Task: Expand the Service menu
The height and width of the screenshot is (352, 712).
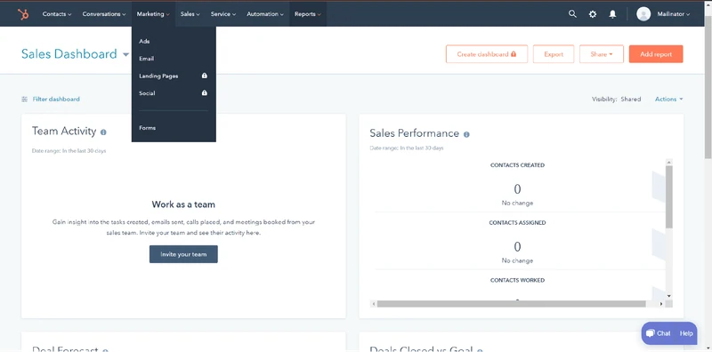Action: pos(223,14)
